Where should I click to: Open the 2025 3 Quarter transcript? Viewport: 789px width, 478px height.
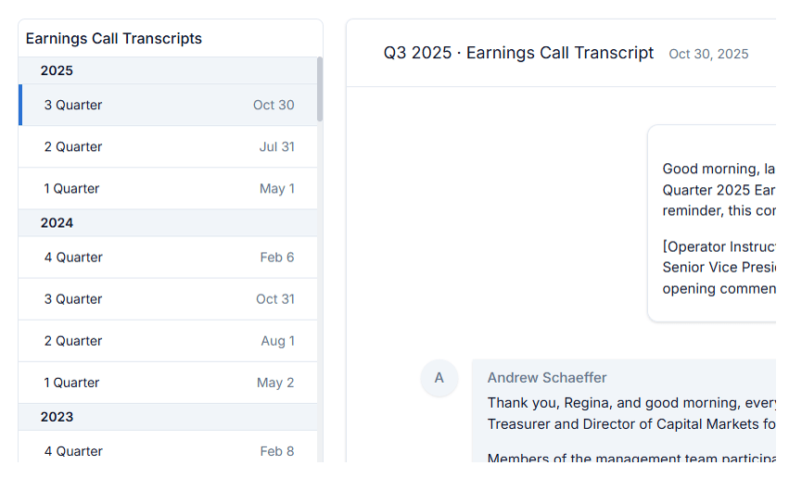[167, 106]
